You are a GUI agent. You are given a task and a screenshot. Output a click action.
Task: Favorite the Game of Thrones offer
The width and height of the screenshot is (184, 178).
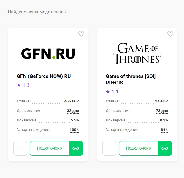[170, 34]
